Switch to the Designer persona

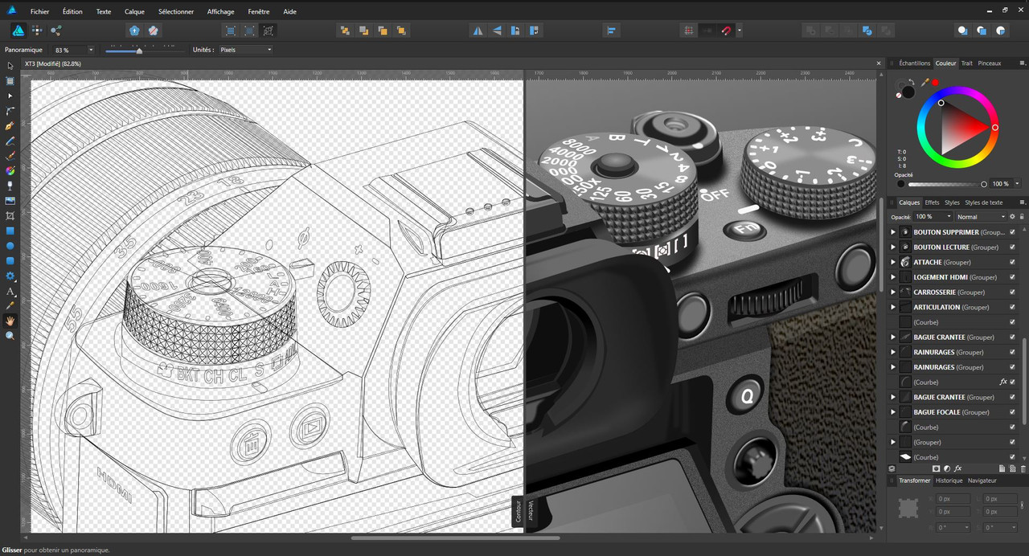(x=18, y=31)
